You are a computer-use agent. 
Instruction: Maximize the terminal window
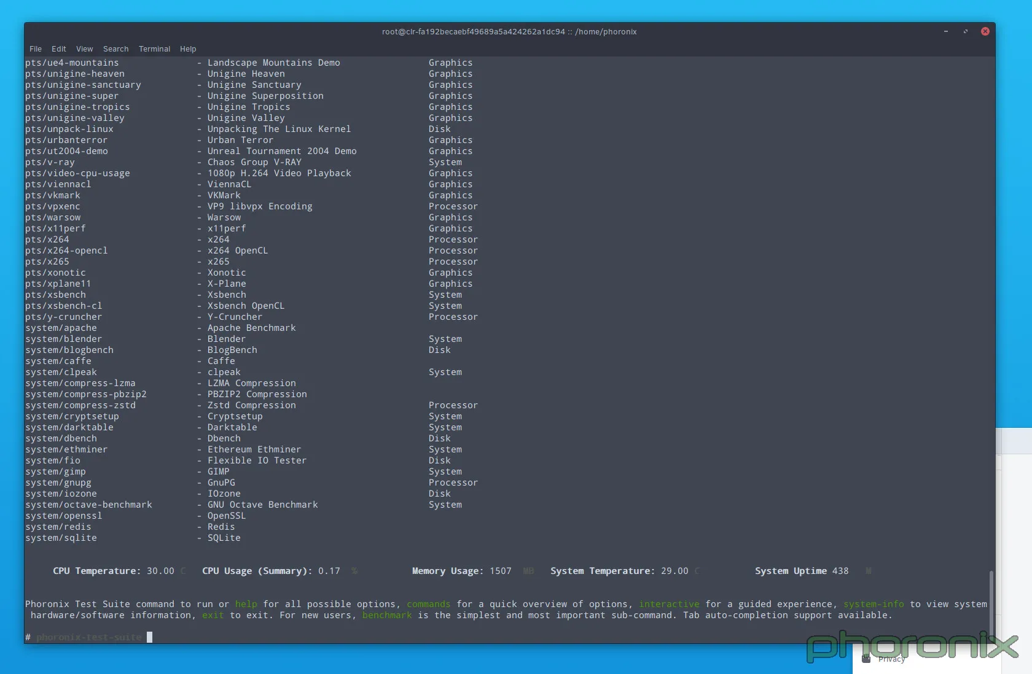[966, 31]
